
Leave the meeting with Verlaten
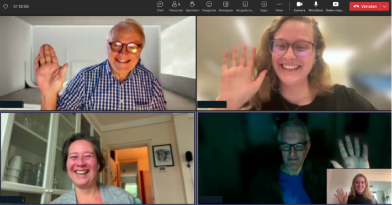tap(365, 7)
